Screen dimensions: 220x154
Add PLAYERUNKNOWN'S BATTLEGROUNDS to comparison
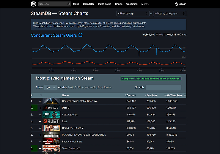pyautogui.click(x=40, y=135)
